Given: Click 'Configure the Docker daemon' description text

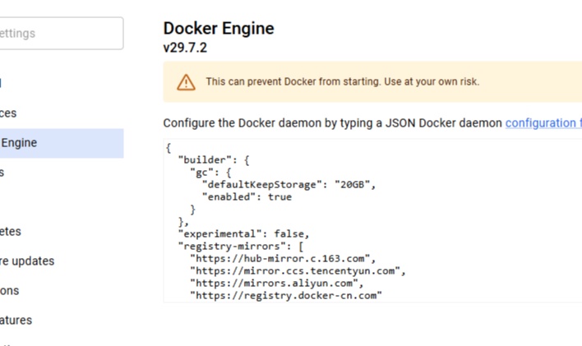Looking at the screenshot, I should pyautogui.click(x=332, y=123).
